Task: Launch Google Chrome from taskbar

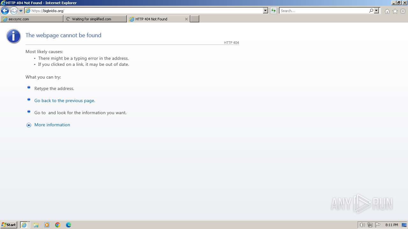Action: tap(58, 225)
